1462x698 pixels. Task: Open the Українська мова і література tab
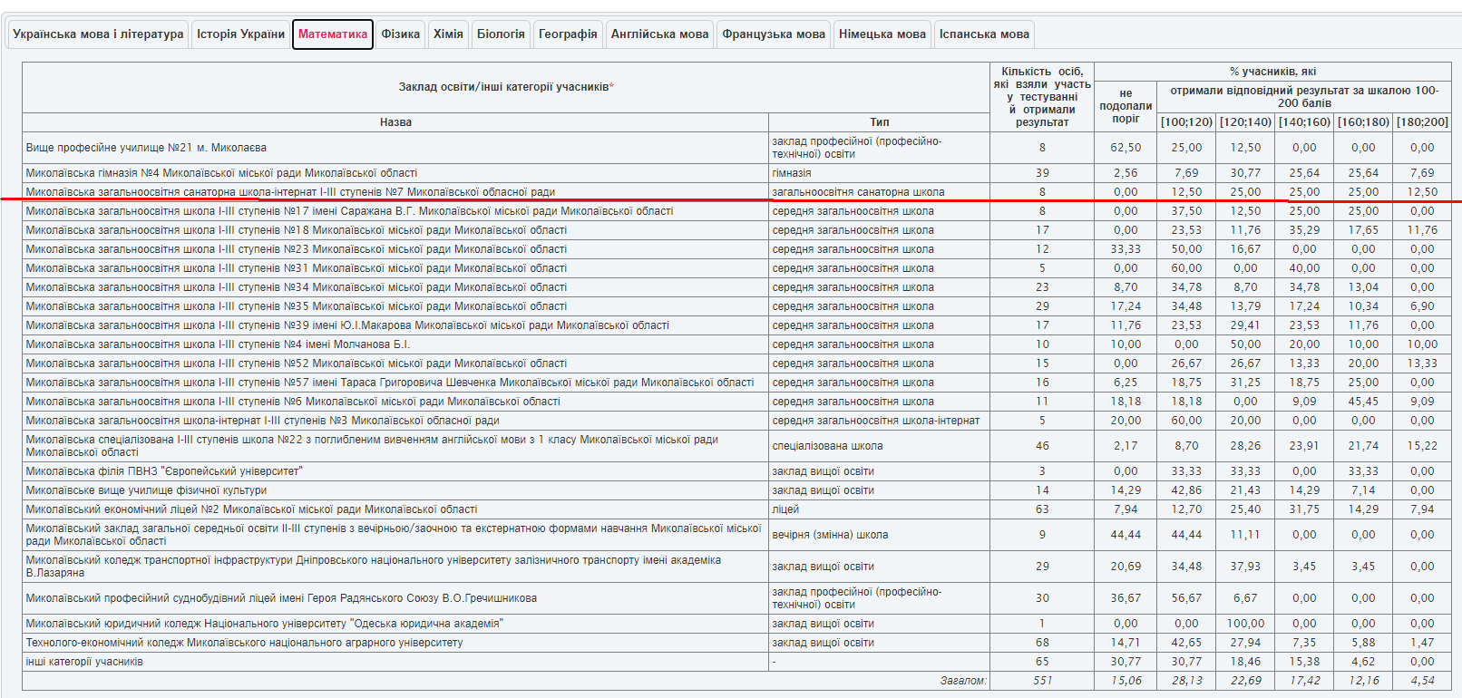98,34
